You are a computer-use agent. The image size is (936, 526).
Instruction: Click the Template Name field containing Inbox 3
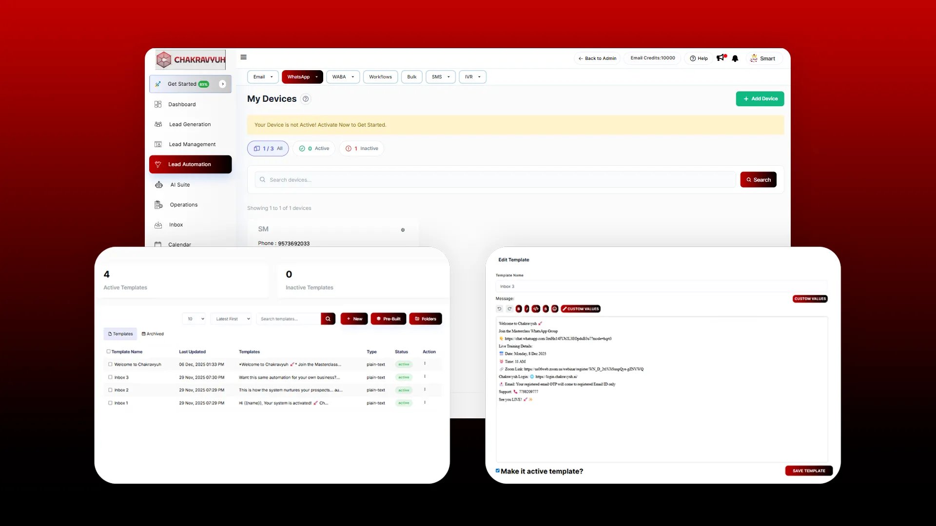coord(662,286)
